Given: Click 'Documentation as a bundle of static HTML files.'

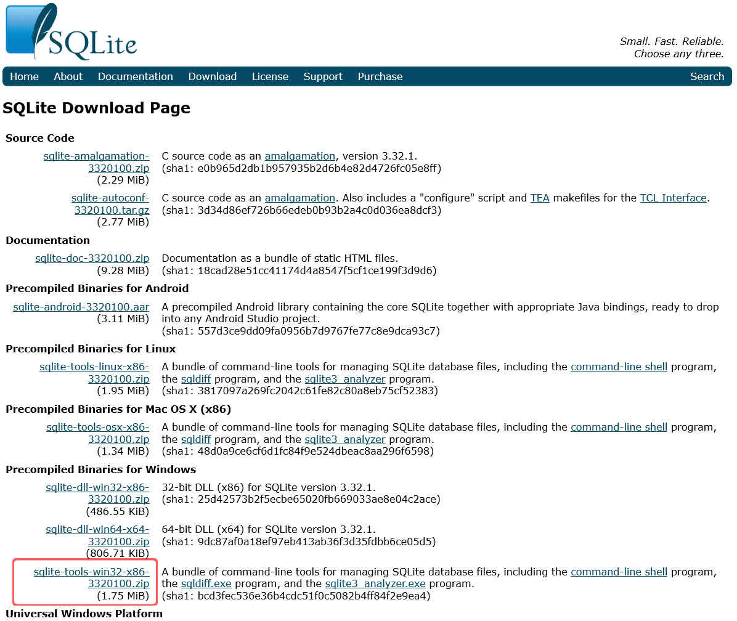Looking at the screenshot, I should pos(280,258).
